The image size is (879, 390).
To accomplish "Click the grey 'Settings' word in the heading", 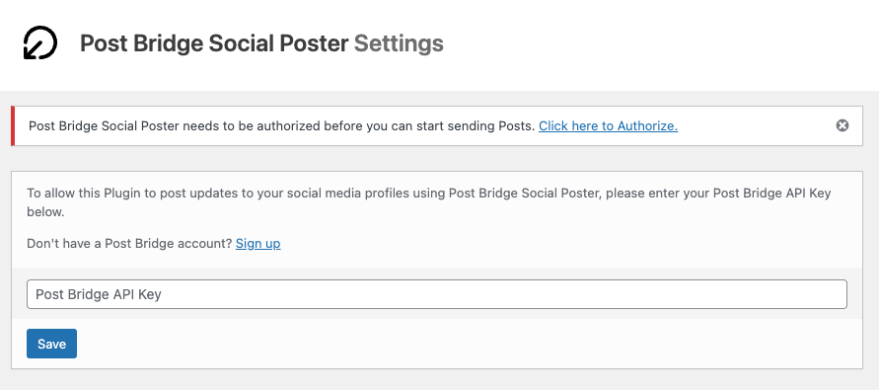I will tap(399, 43).
